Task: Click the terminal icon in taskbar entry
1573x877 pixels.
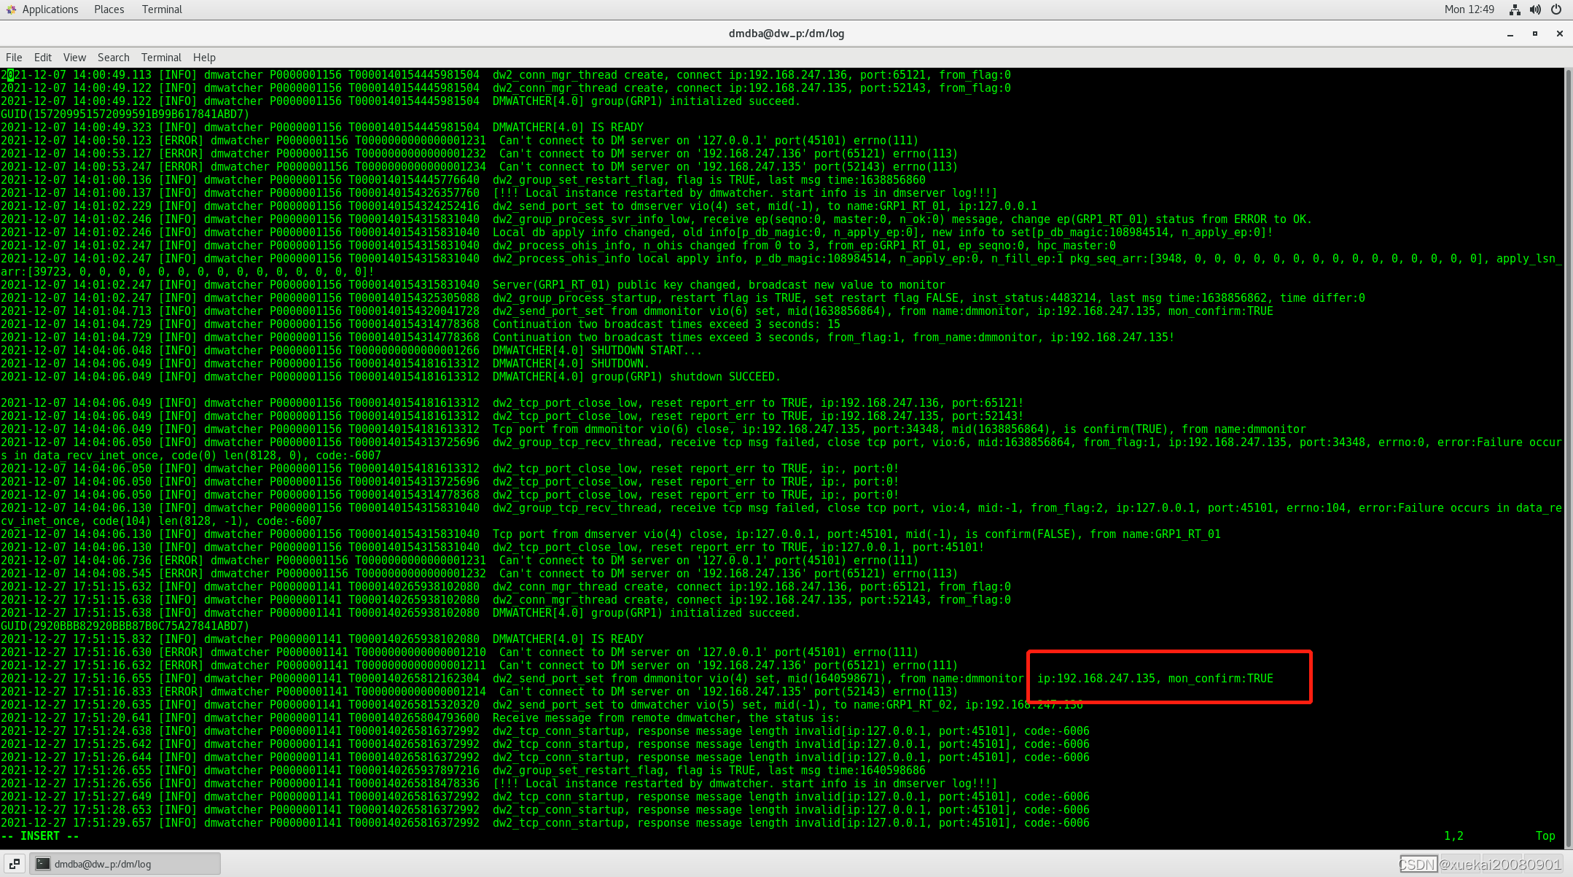Action: 43,864
